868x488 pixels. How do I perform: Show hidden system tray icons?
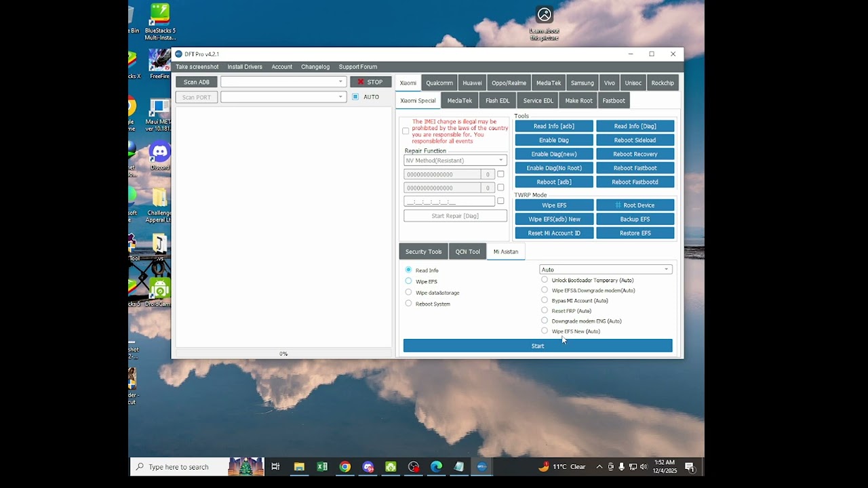point(599,467)
